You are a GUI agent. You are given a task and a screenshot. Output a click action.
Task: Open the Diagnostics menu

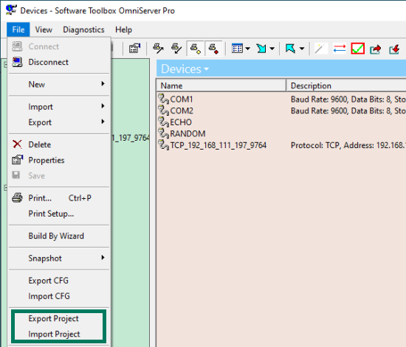point(83,29)
